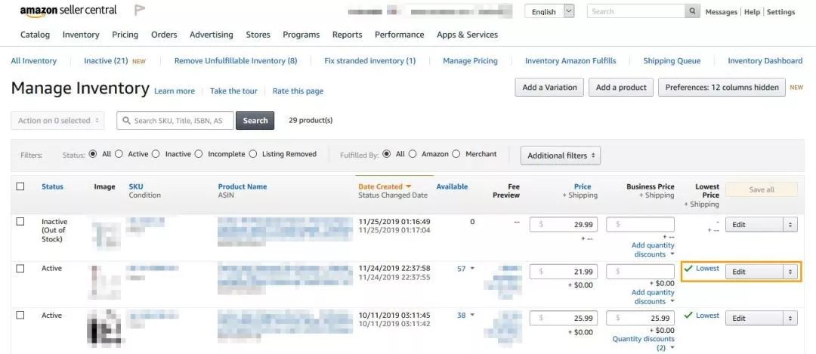Tick the select-all checkbox in table header
This screenshot has width=816, height=354.
tap(20, 186)
